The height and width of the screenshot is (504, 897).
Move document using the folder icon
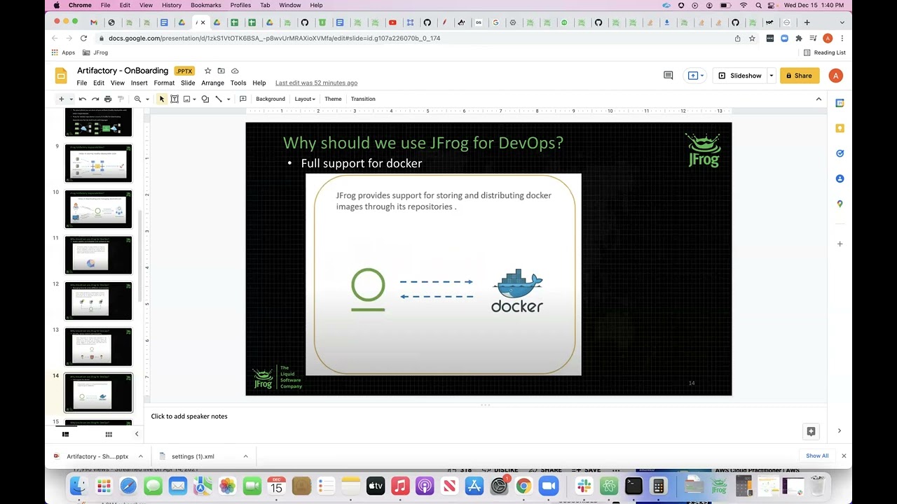221,71
